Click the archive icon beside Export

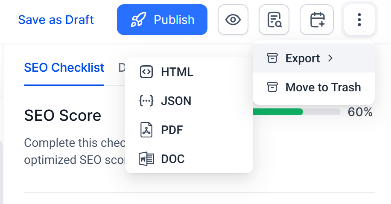(x=271, y=58)
